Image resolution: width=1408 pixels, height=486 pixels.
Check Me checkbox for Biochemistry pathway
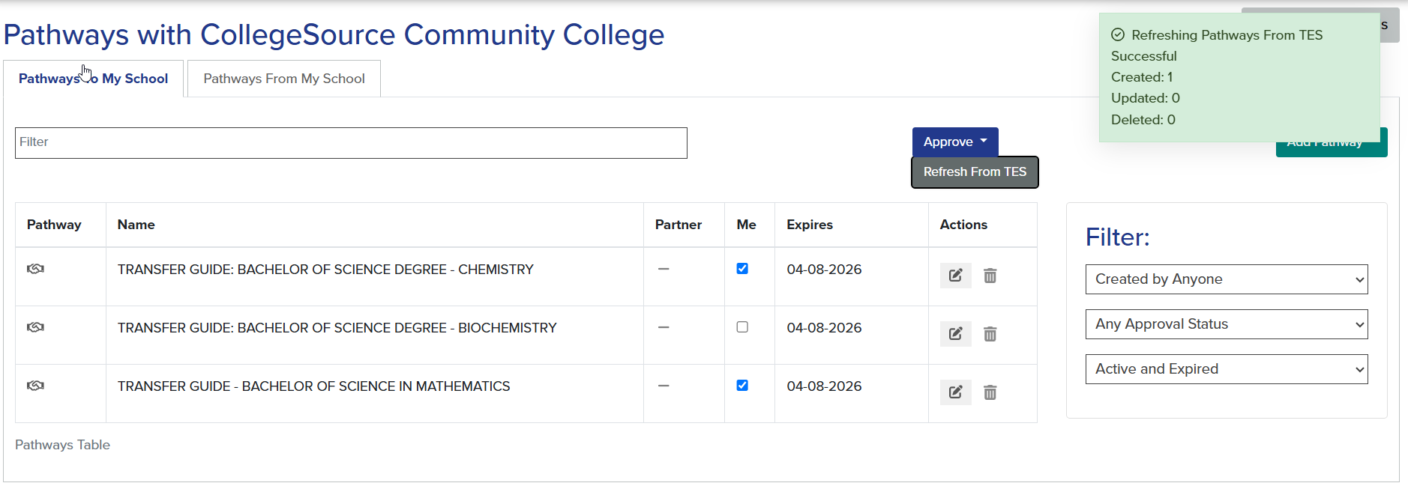[742, 327]
